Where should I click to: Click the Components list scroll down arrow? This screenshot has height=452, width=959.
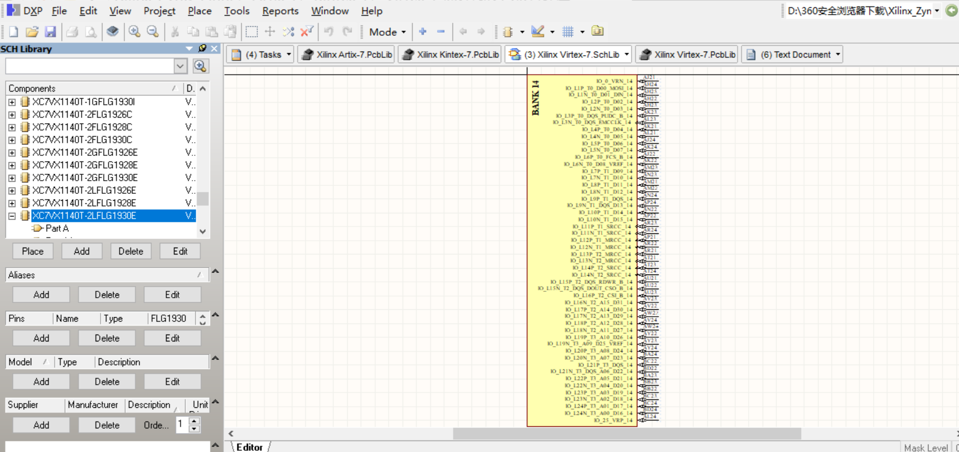(x=203, y=231)
